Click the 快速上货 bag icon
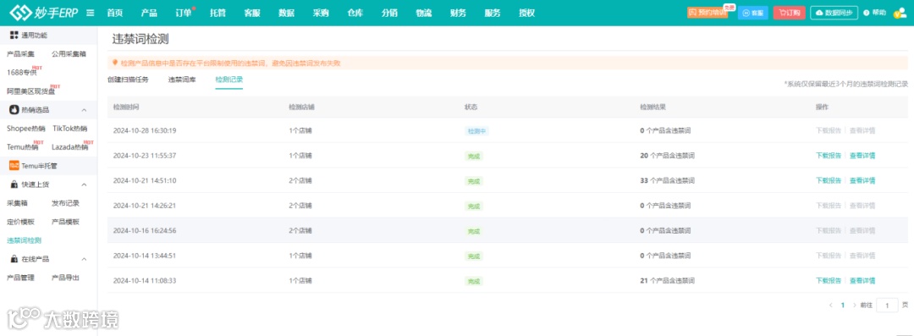Viewport: 914px width, 336px height. pyautogui.click(x=14, y=185)
